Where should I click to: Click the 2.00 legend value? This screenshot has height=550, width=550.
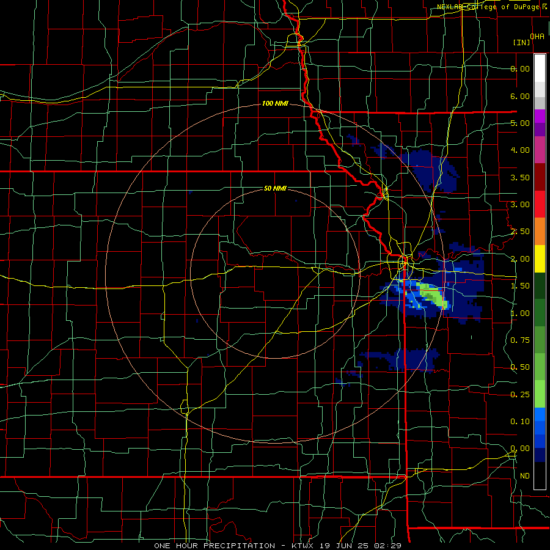point(520,259)
